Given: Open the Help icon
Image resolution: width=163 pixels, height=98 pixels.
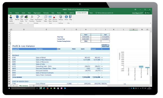Looking at the screenshot, I should point(70,17).
